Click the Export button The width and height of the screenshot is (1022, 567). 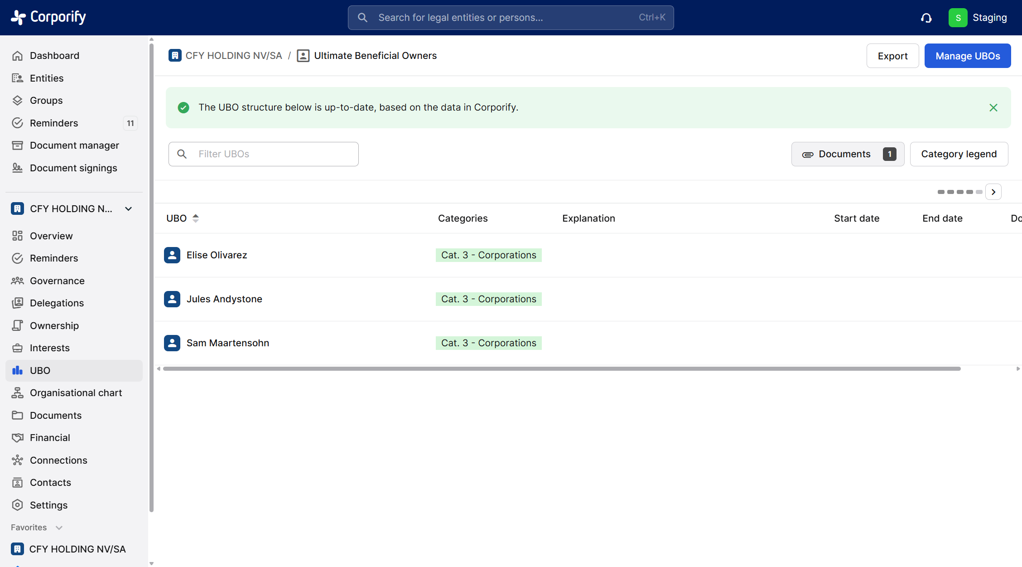pos(892,56)
